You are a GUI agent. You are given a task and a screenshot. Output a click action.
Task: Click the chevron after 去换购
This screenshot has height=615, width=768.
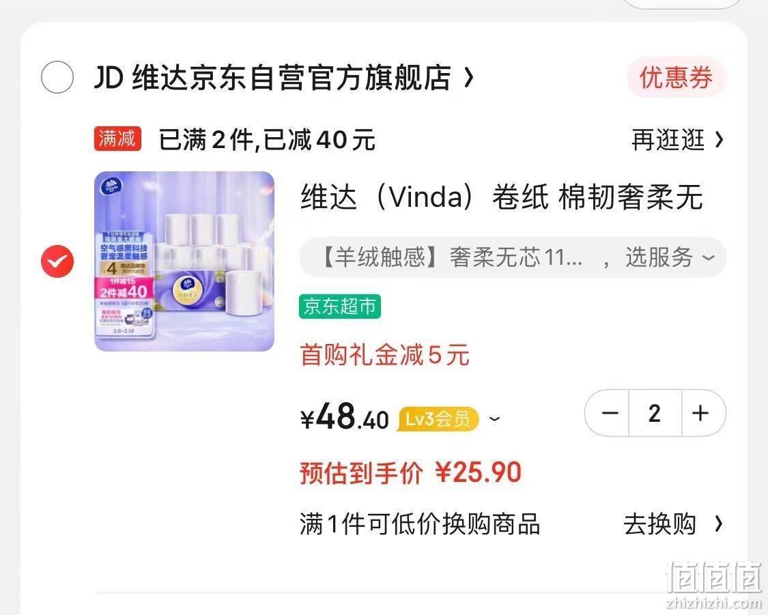718,524
